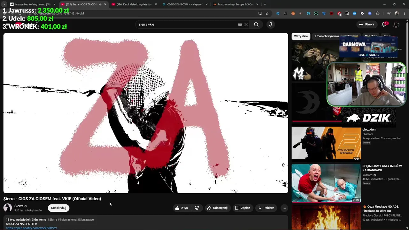Click the #Sierrawave hashtag
Image resolution: width=409 pixels, height=230 pixels.
coord(85,219)
